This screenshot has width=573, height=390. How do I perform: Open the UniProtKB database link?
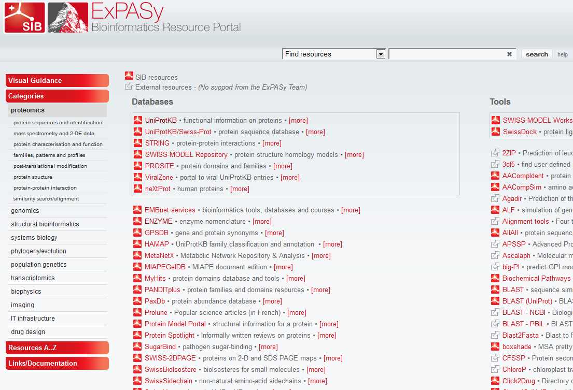161,120
